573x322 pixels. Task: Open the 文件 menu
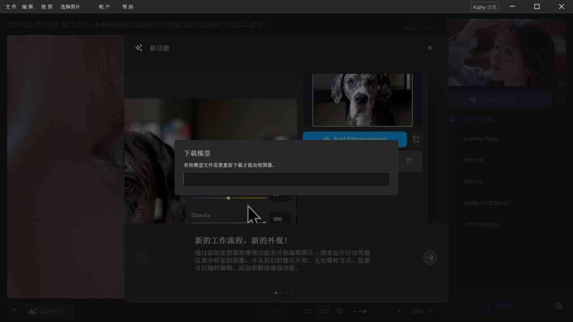[11, 7]
